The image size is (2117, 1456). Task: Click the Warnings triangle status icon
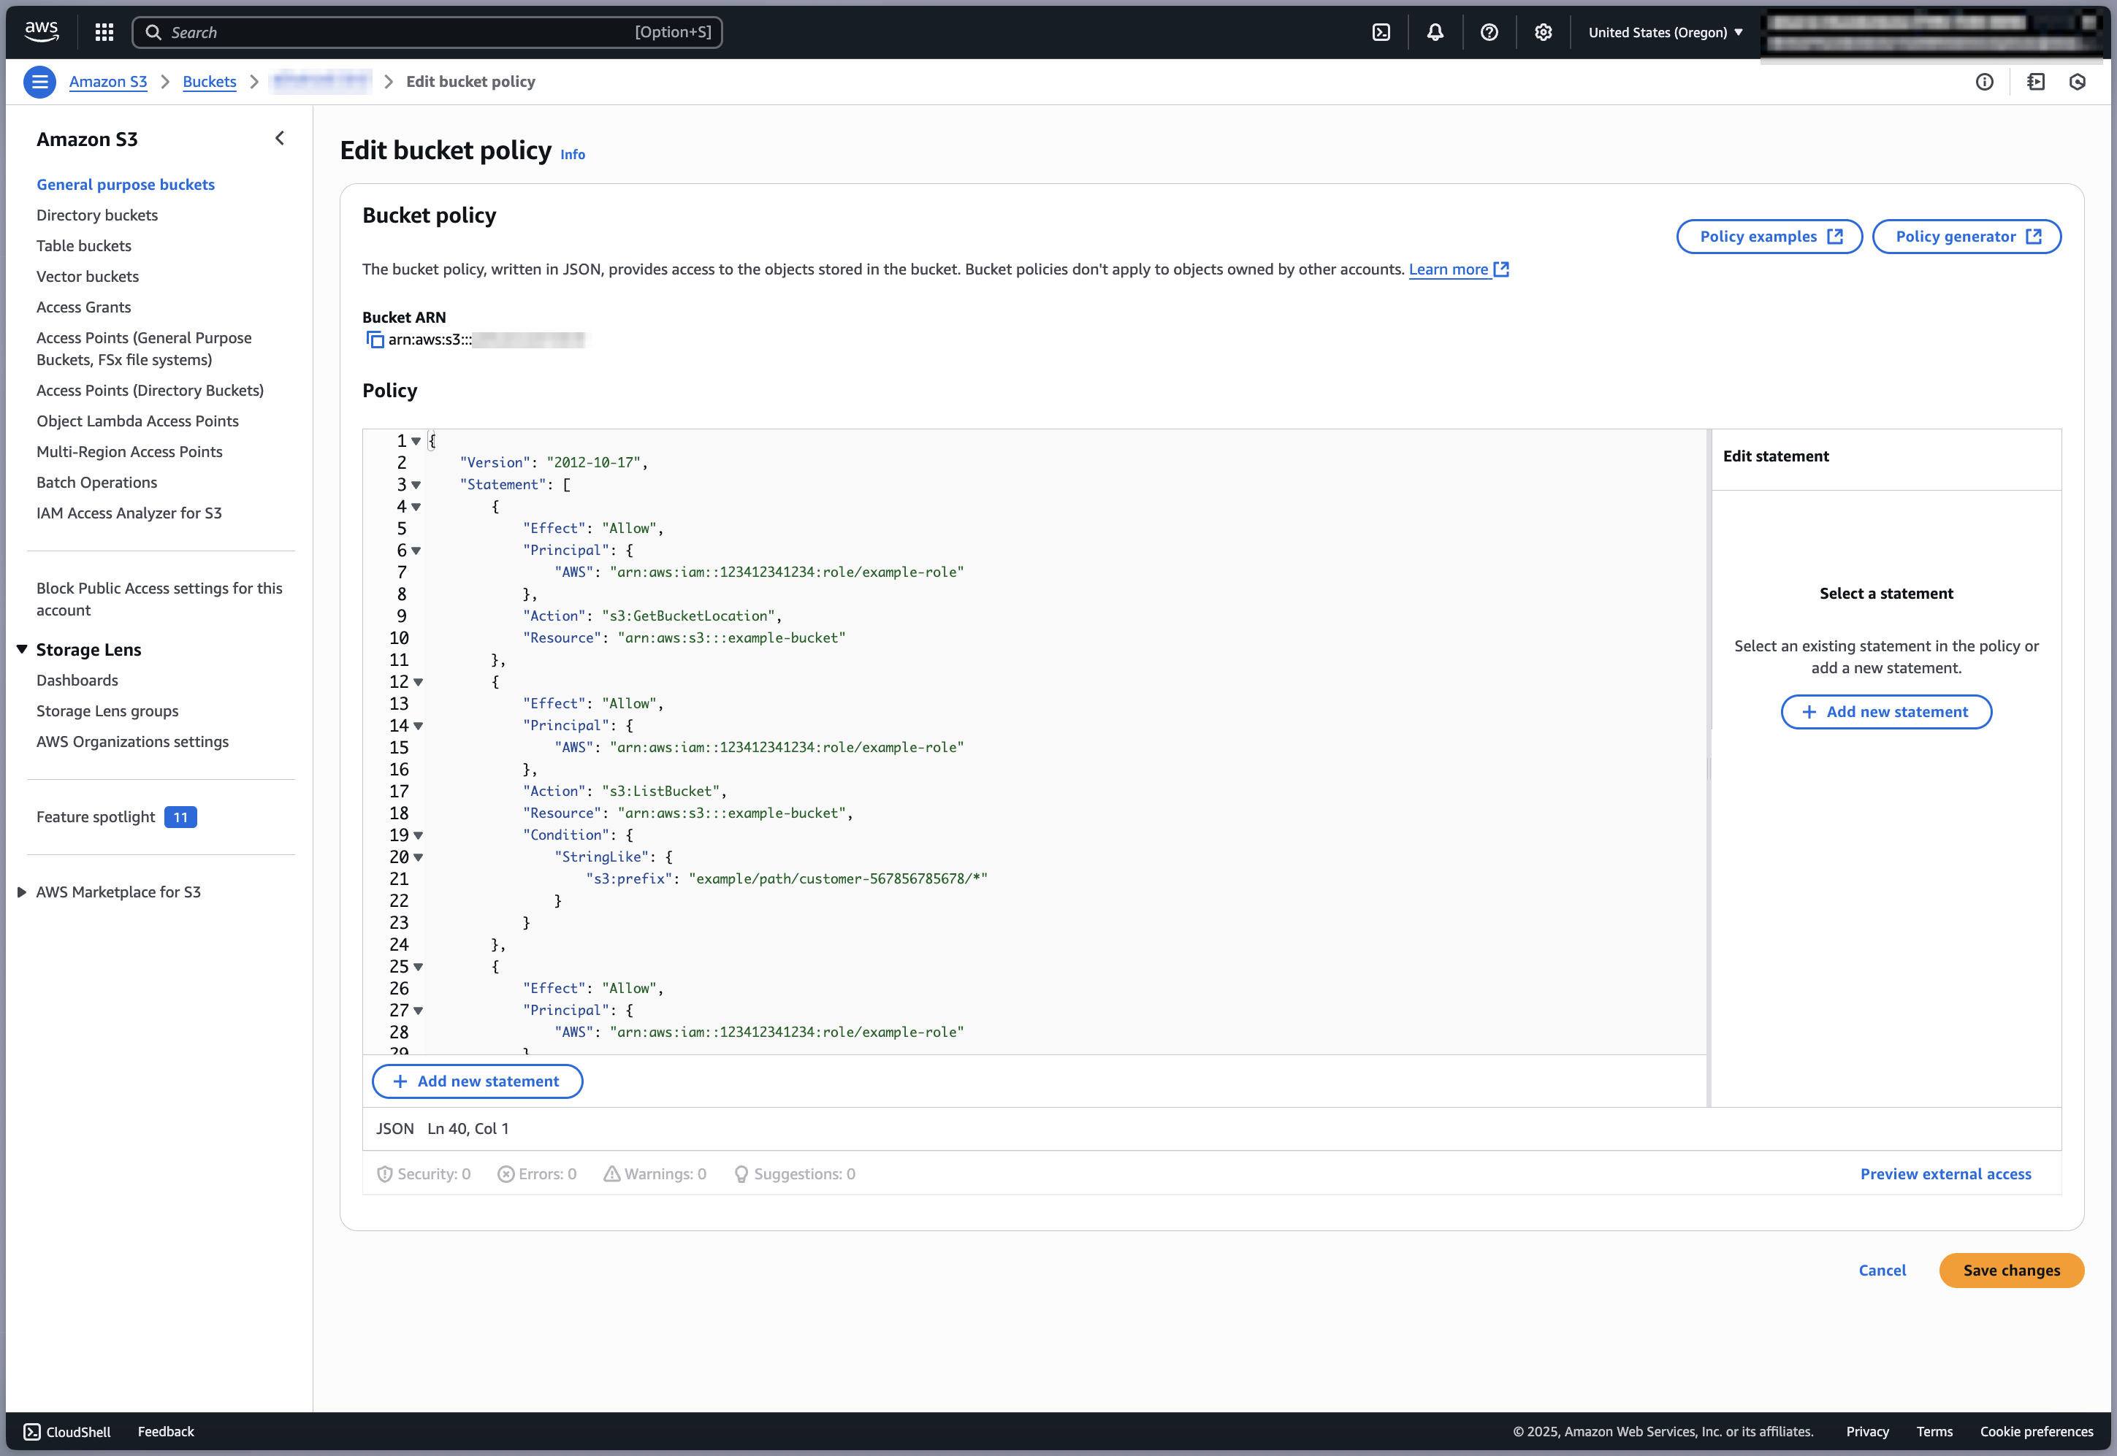click(611, 1174)
